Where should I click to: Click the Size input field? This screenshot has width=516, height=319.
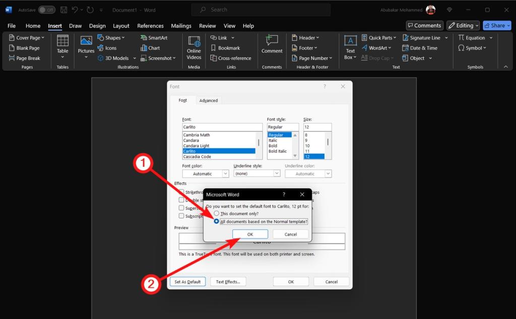(x=317, y=127)
